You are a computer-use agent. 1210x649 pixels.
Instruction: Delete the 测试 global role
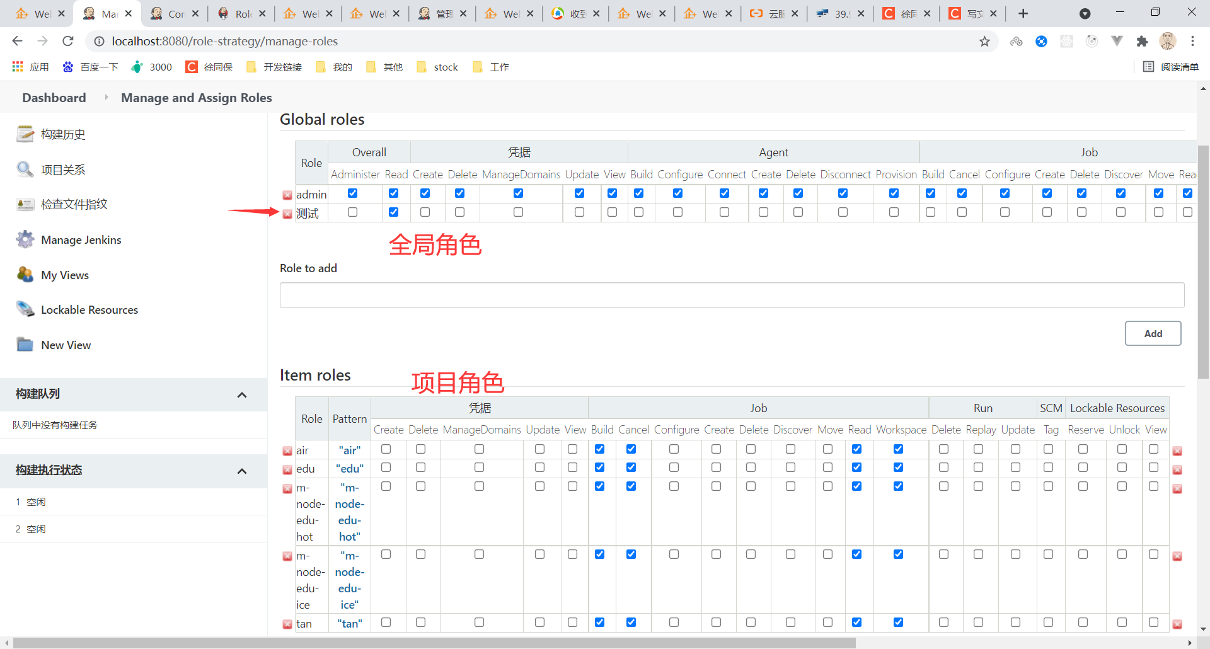287,214
